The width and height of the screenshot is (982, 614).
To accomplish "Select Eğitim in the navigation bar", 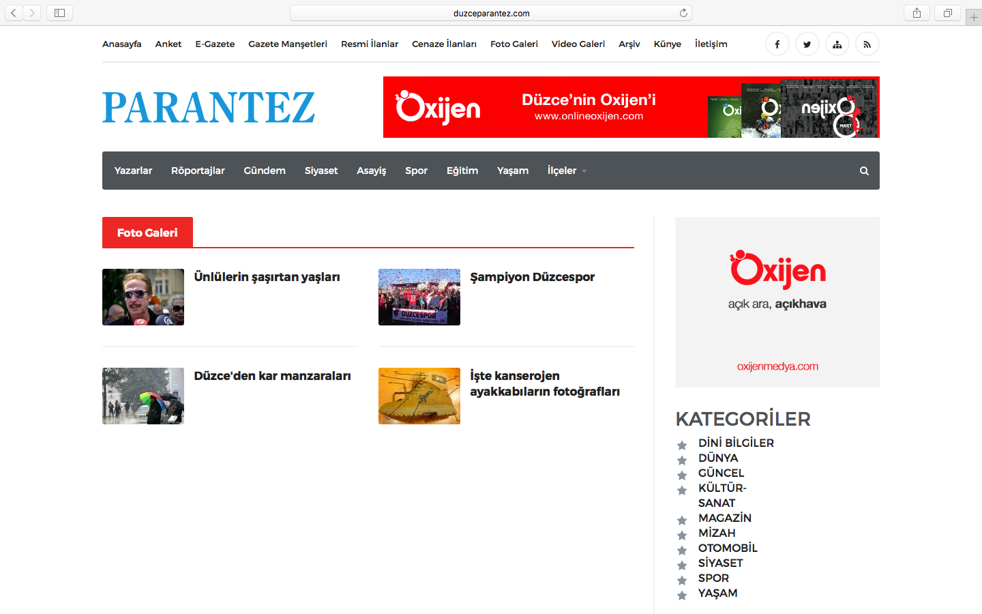I will [462, 171].
